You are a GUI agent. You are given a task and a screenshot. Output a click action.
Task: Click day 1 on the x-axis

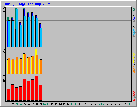coord(9,104)
